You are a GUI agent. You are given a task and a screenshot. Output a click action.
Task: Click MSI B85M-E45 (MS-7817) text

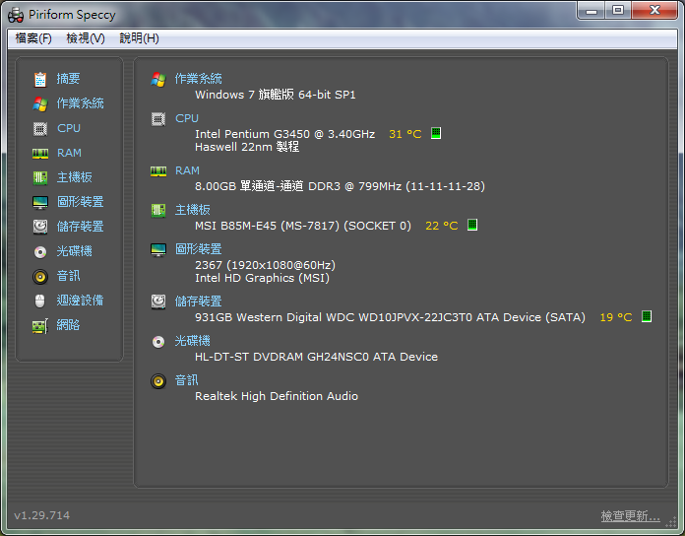tap(303, 226)
